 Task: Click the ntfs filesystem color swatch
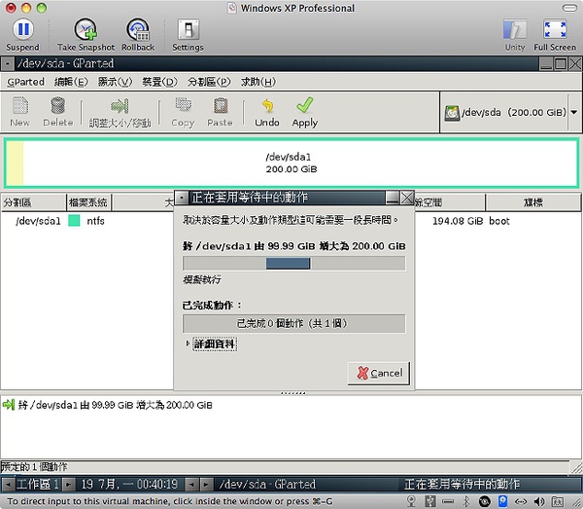pos(75,221)
